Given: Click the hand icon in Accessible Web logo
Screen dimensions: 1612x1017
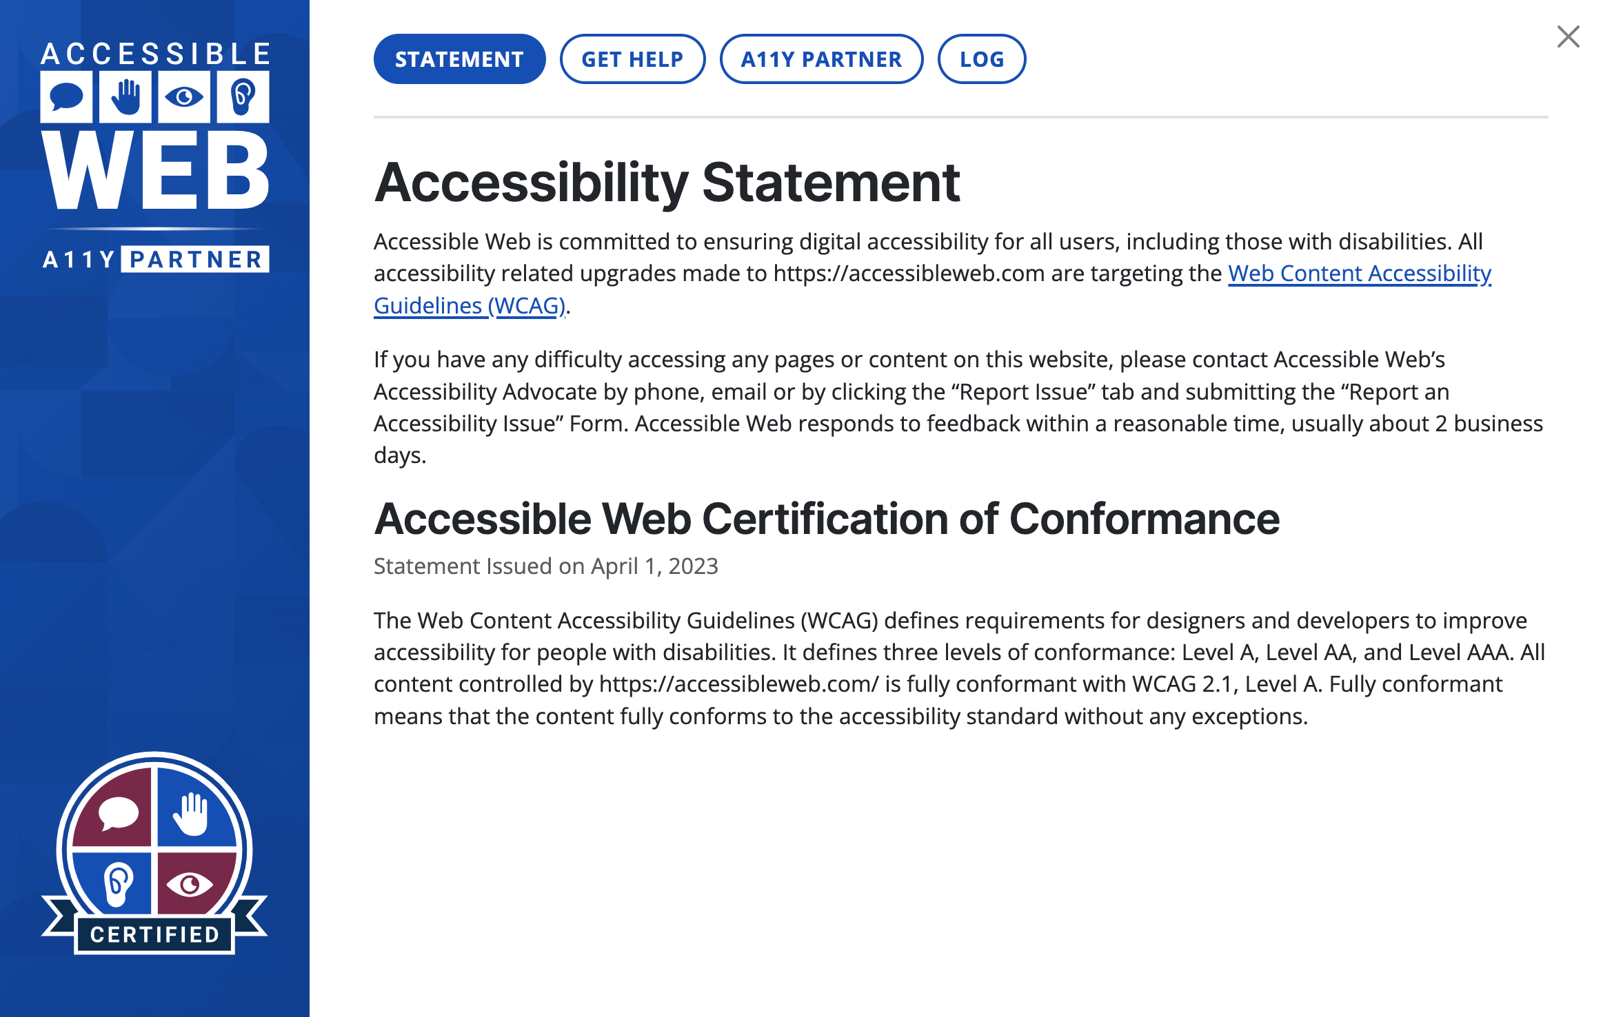Looking at the screenshot, I should [x=125, y=97].
